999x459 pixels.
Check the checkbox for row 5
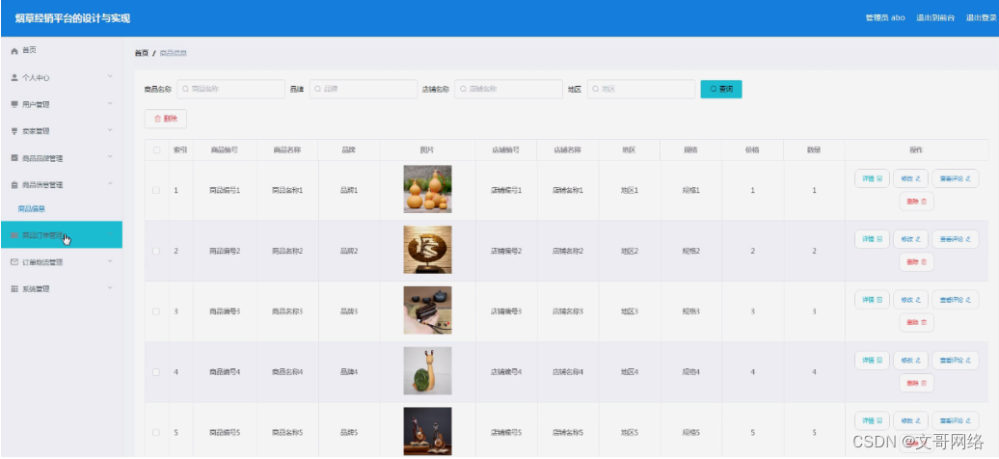(x=157, y=432)
